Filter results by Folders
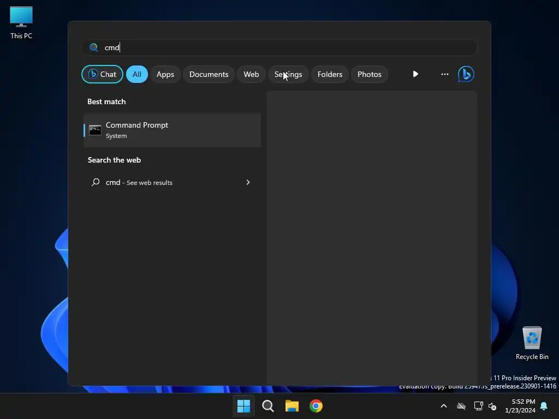Image resolution: width=559 pixels, height=419 pixels. click(330, 74)
